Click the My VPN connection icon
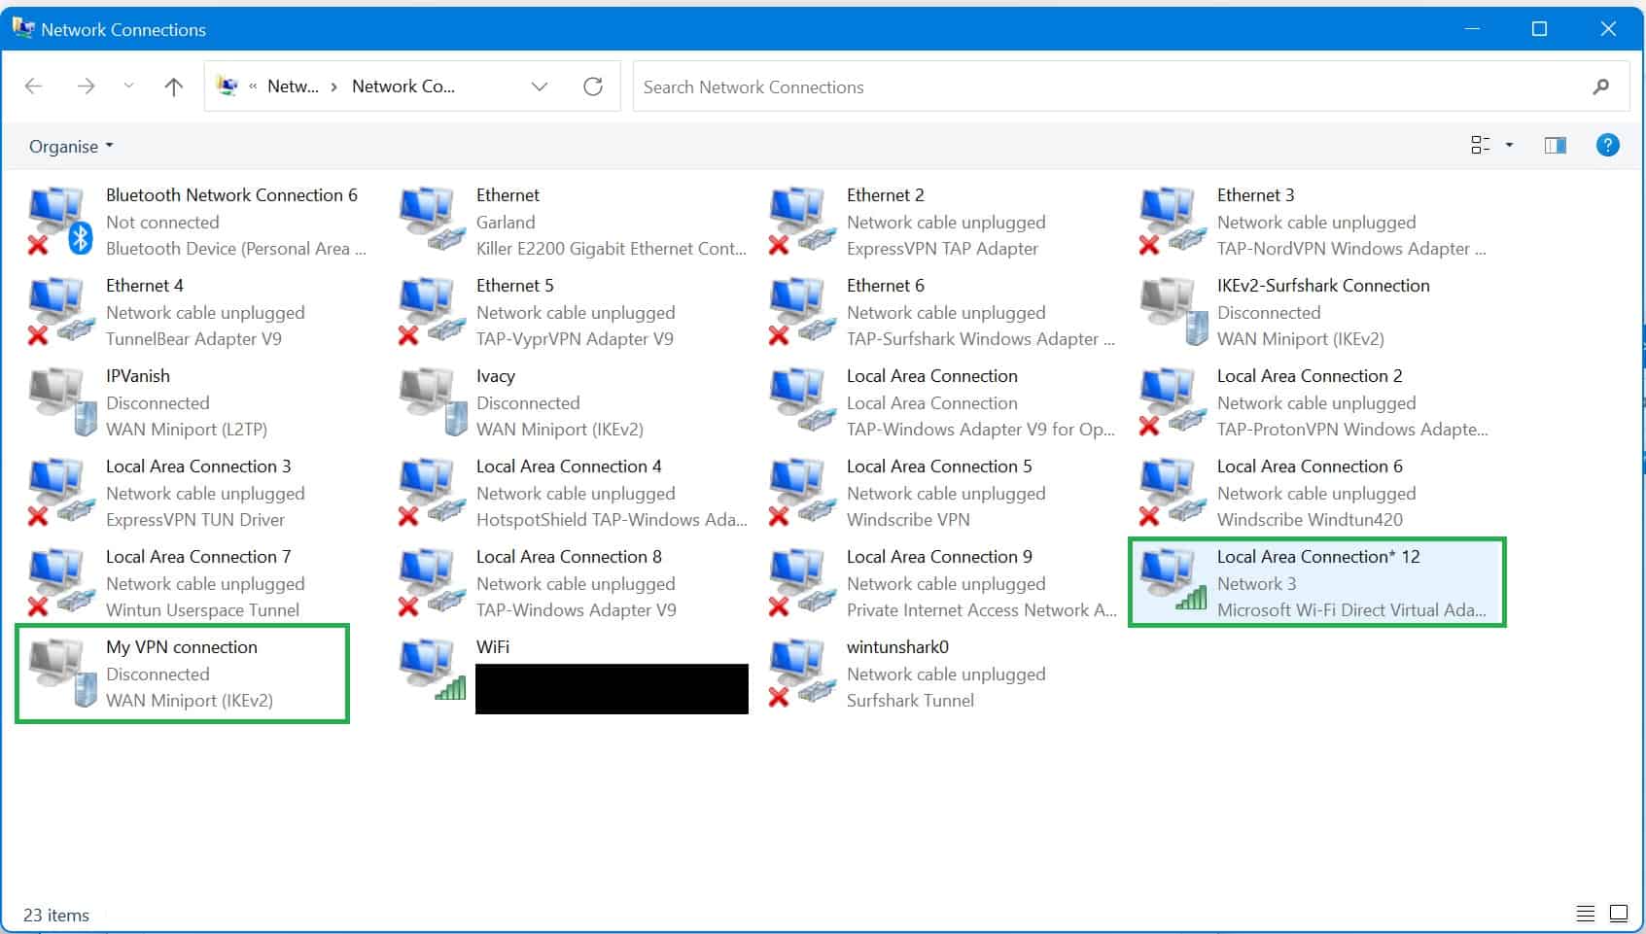The width and height of the screenshot is (1646, 934). point(63,673)
